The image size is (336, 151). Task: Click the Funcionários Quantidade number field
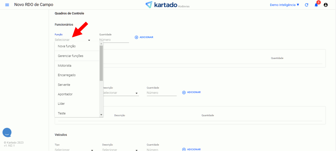pos(114,40)
